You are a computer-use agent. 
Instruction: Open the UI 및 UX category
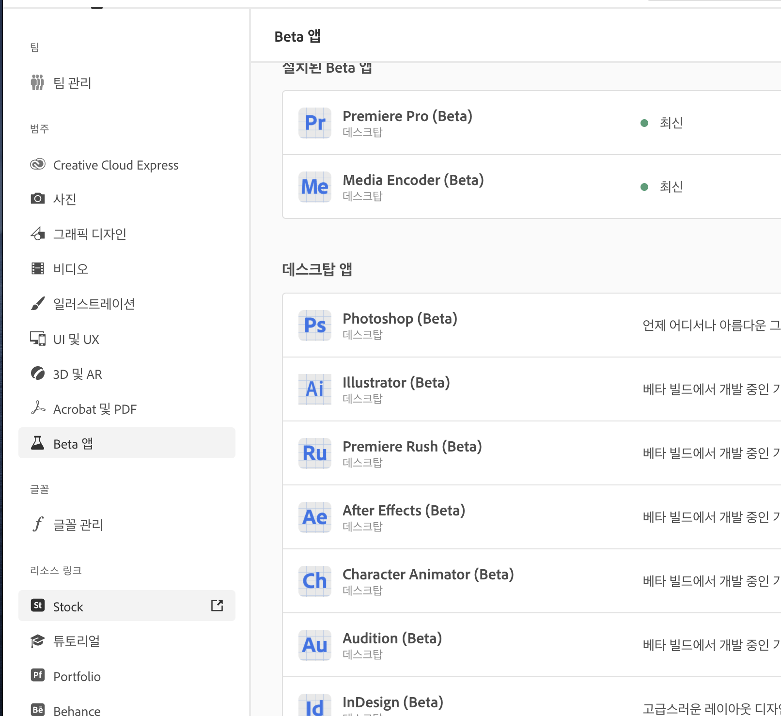click(x=127, y=339)
